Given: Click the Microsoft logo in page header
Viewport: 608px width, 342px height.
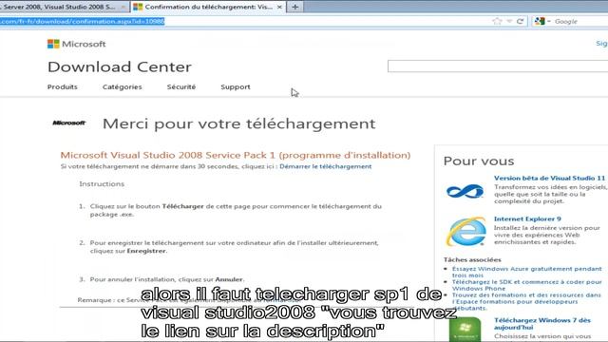Looking at the screenshot, I should click(x=76, y=44).
